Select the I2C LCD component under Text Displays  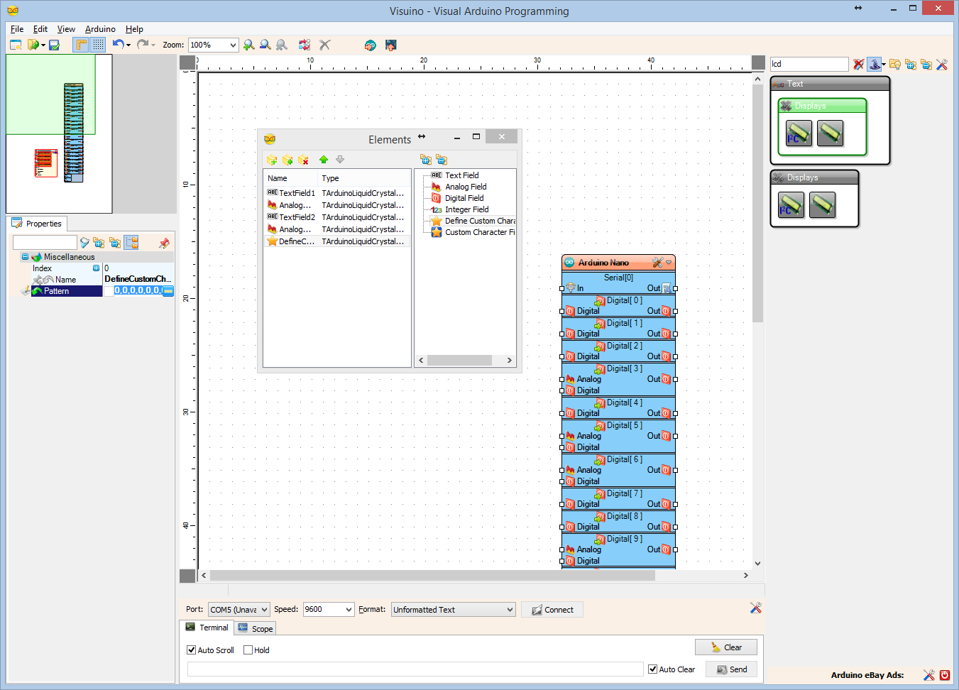pyautogui.click(x=798, y=133)
